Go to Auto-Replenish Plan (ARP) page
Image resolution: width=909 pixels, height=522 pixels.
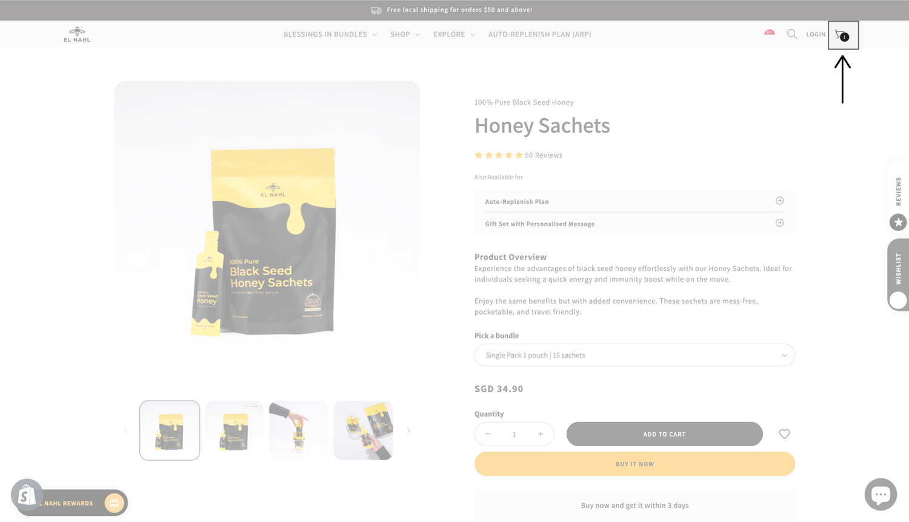click(539, 35)
